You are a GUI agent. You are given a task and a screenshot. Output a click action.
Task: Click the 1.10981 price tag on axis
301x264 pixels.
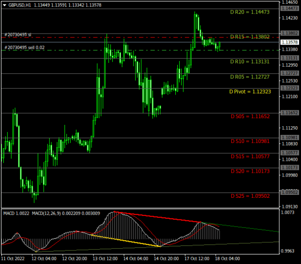point(289,138)
